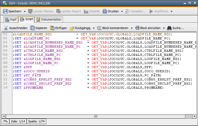Open the Rückgängig dropdown arrow
The height and width of the screenshot is (126, 198).
click(94, 28)
